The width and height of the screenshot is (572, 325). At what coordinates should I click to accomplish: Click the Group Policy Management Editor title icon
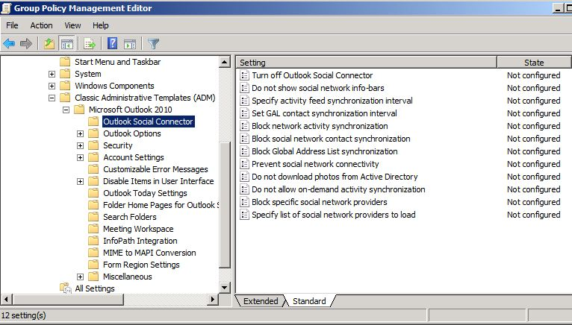pos(6,8)
